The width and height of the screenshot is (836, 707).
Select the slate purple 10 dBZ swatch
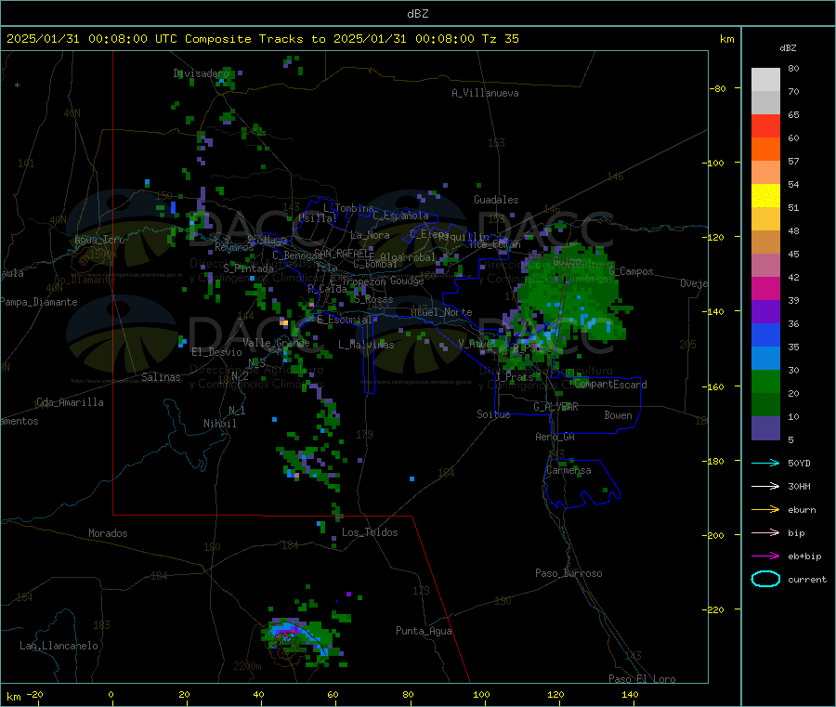point(765,428)
